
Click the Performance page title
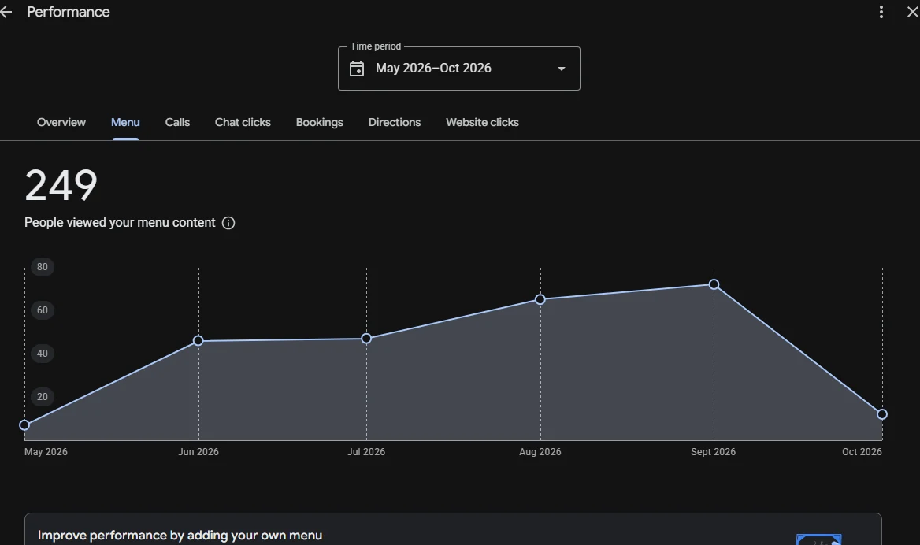68,12
